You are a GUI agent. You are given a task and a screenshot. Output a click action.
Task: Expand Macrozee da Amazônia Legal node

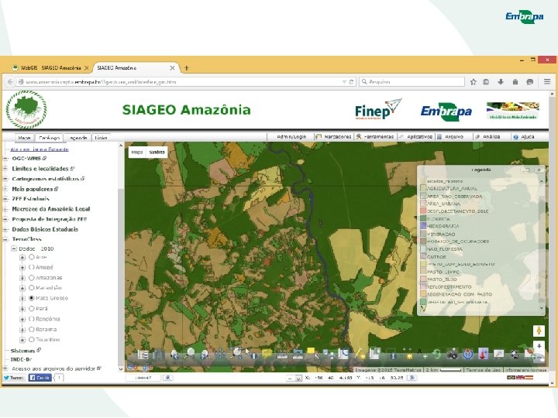(5, 209)
